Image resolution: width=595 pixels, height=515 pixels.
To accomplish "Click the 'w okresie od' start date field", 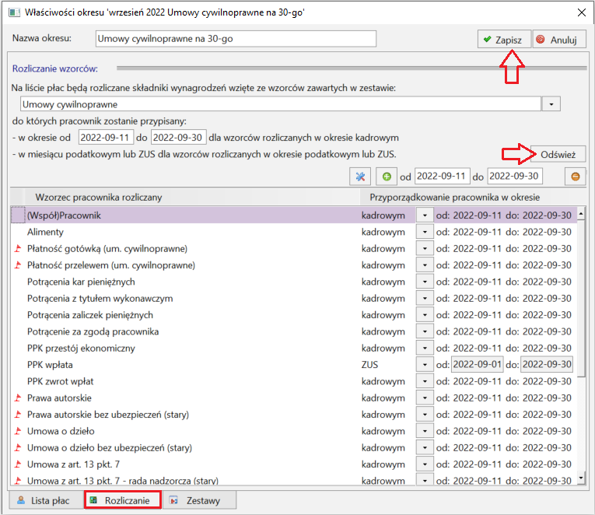I will [106, 138].
